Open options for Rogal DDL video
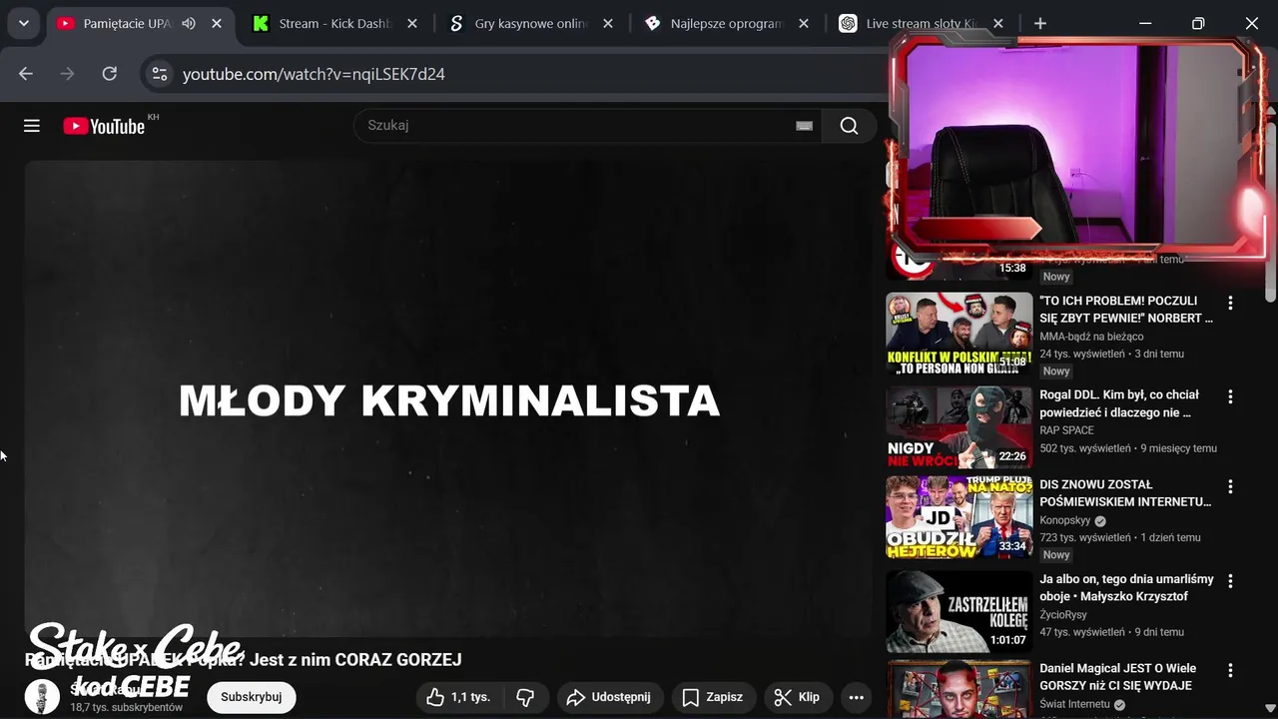Viewport: 1278px width, 719px height. click(x=1230, y=397)
